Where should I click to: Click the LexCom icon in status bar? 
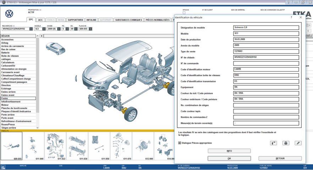point(3,167)
